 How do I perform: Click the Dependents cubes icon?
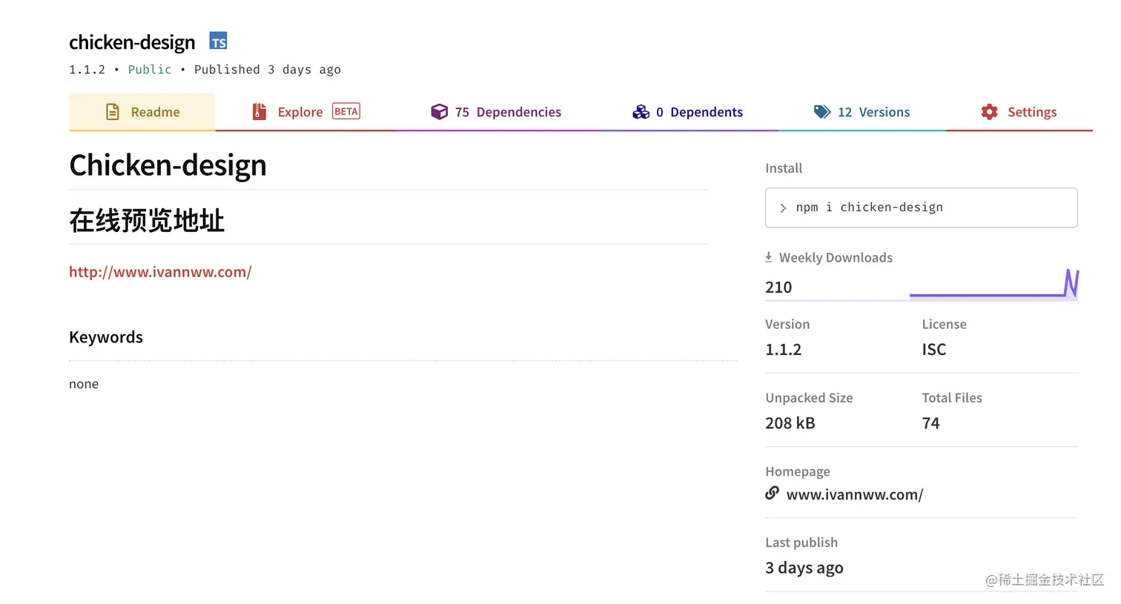coord(641,112)
